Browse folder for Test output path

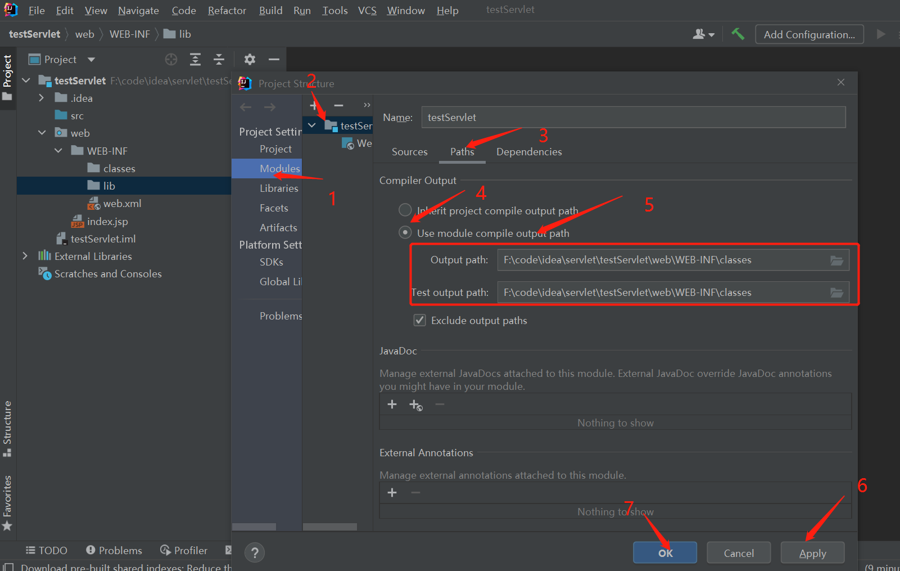(836, 293)
